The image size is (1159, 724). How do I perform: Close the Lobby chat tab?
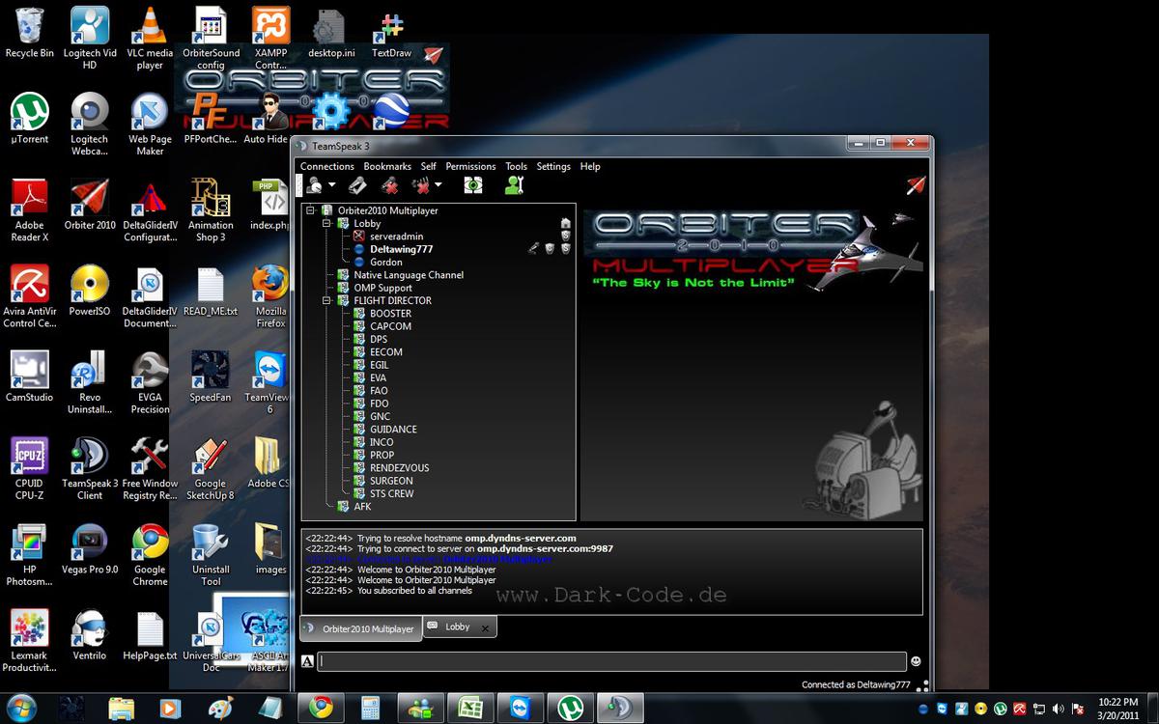coord(485,627)
